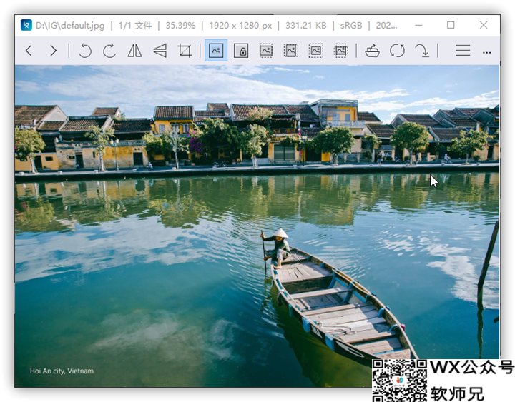Flip the image horizontally
Image resolution: width=515 pixels, height=402 pixels.
(x=134, y=51)
